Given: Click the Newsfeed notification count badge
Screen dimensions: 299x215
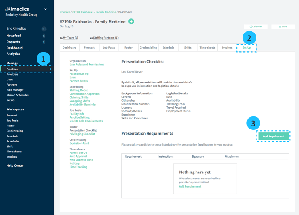Looking at the screenshot, I should coord(44,36).
